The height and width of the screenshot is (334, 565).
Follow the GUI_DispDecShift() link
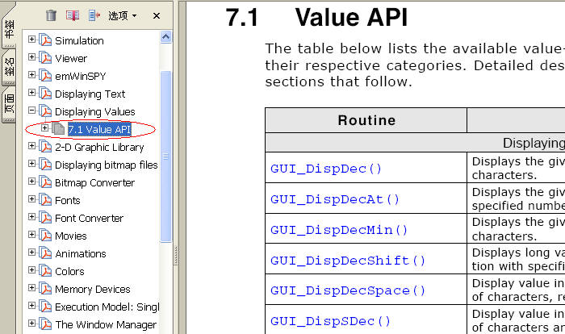[348, 261]
